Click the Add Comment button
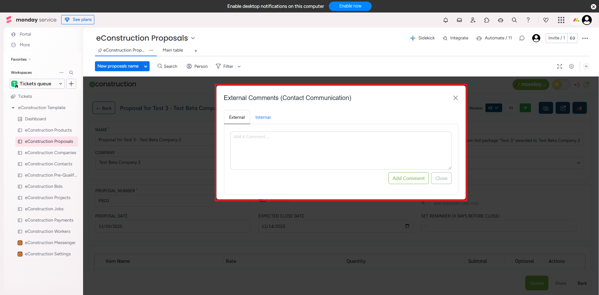Screen dimensions: 599x295 408,178
